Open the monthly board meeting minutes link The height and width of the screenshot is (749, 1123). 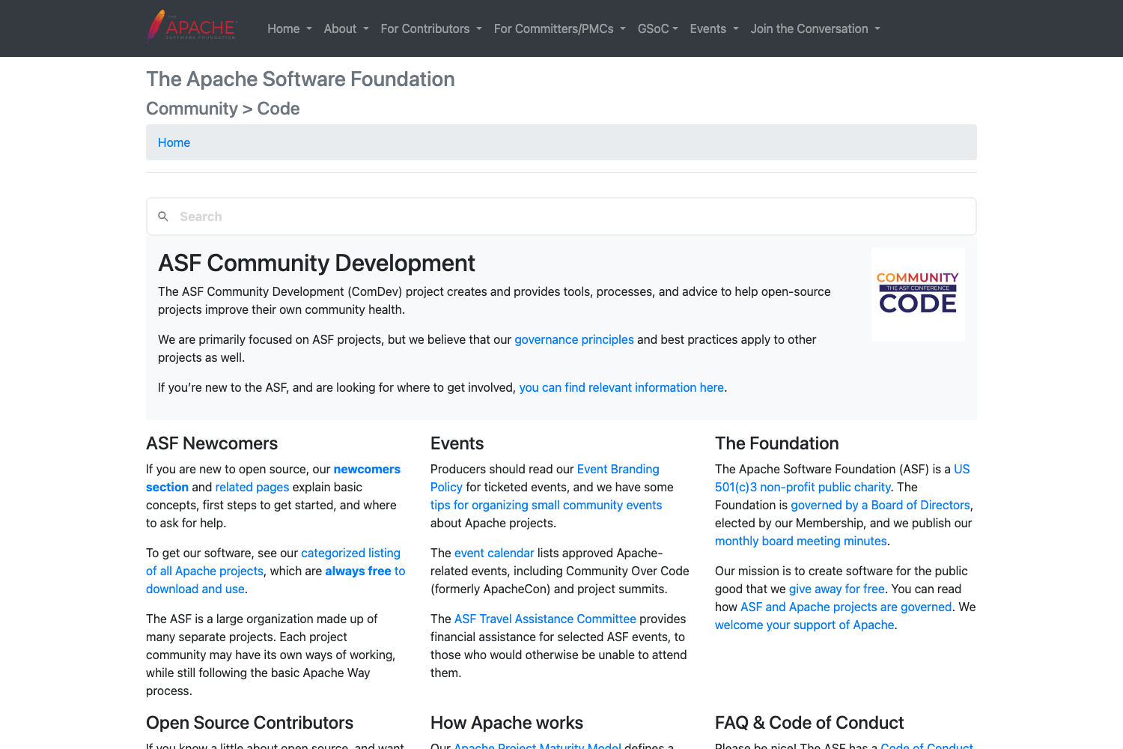point(800,541)
